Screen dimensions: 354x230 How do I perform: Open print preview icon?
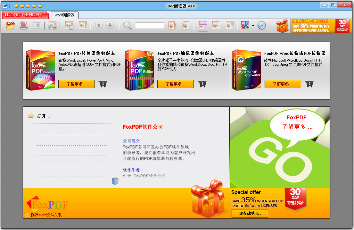(x=37, y=25)
